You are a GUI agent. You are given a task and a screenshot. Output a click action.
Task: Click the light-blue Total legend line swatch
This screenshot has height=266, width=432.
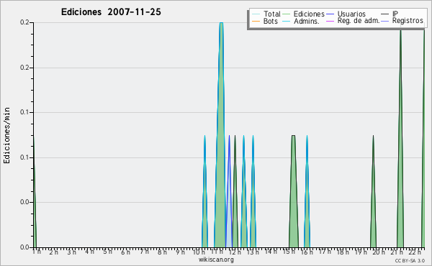pyautogui.click(x=256, y=14)
